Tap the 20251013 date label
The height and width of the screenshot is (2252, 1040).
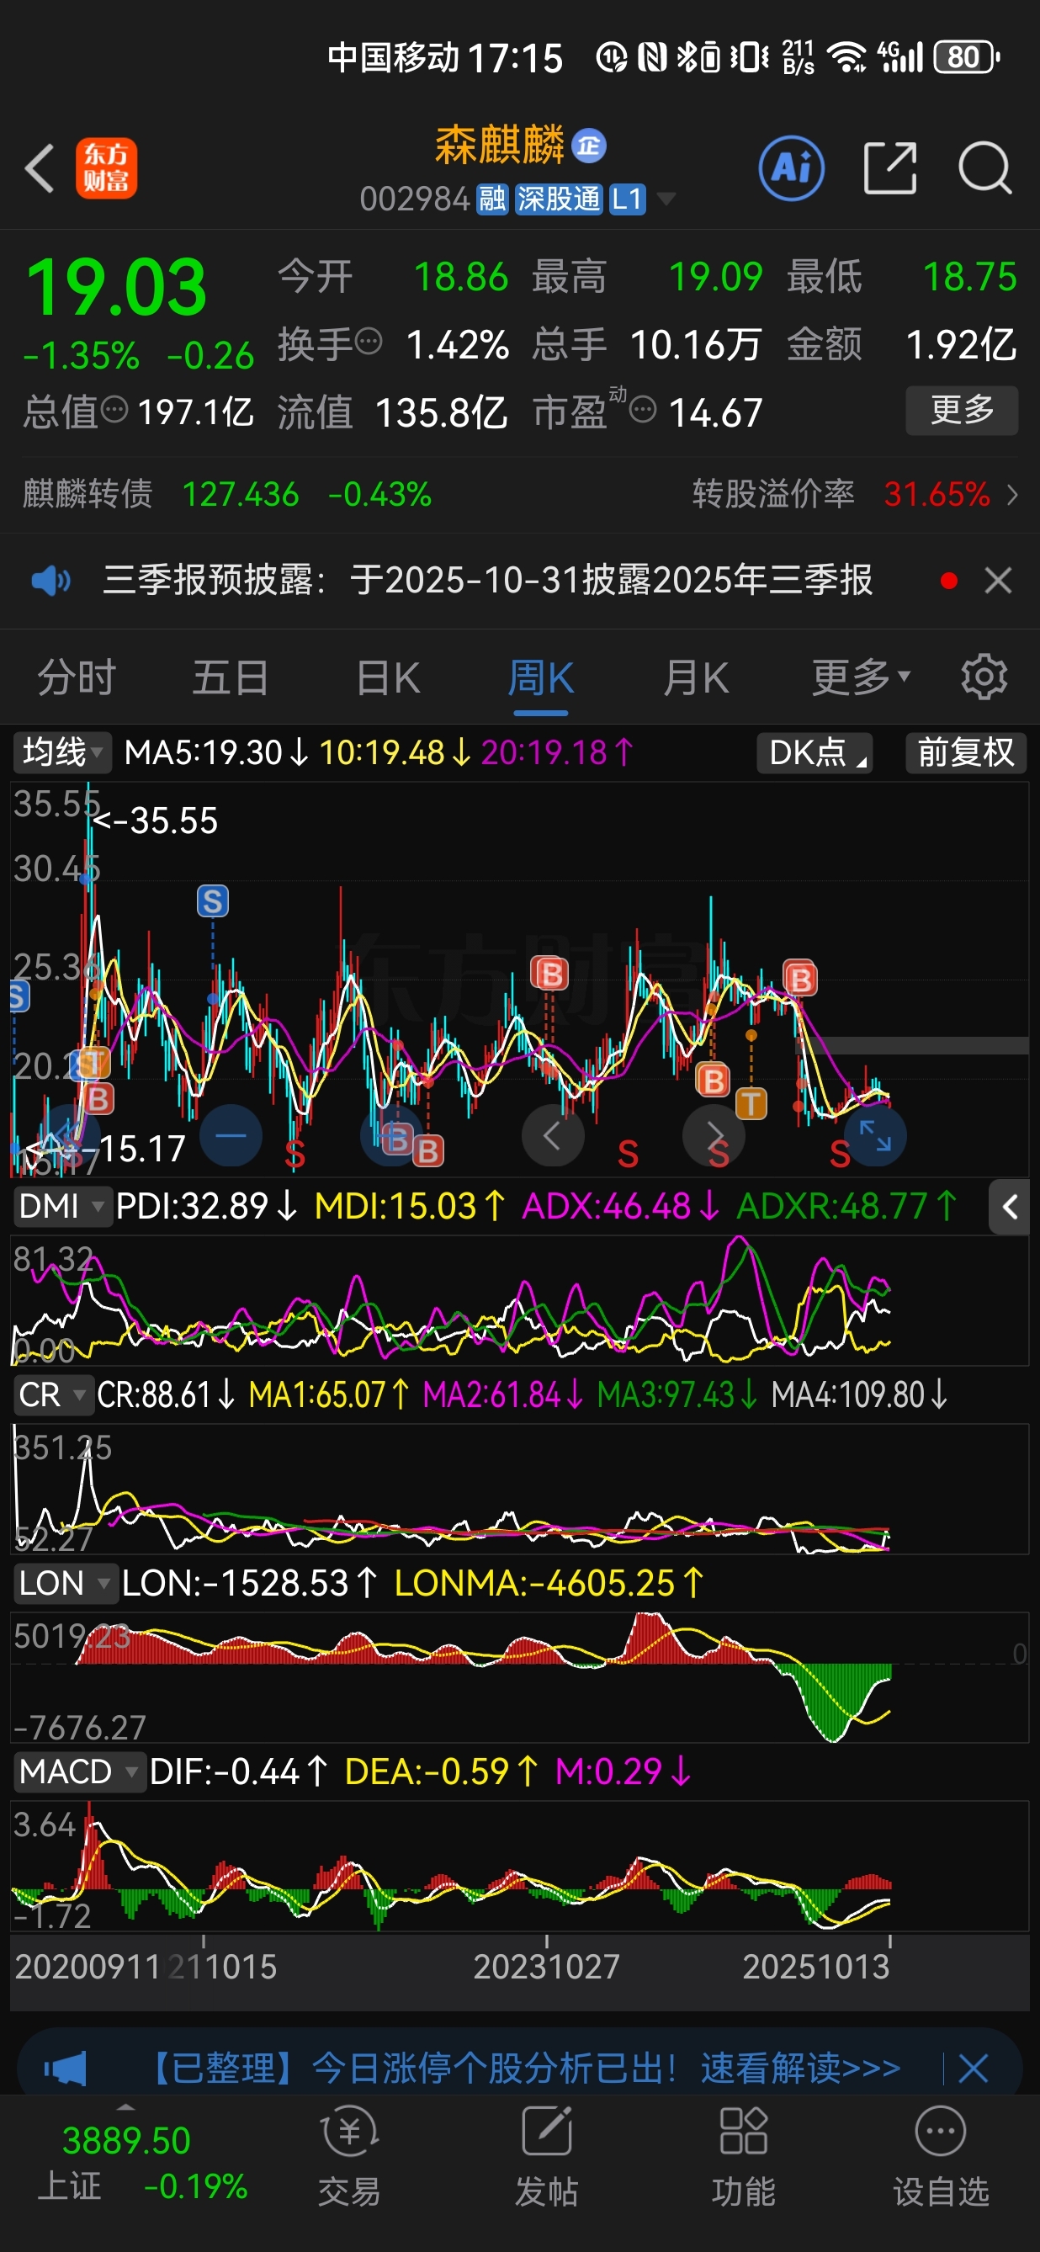click(815, 1967)
